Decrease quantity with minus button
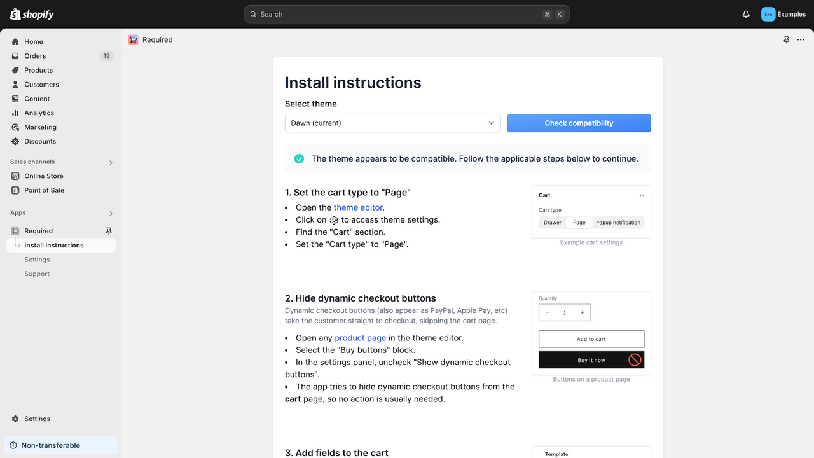This screenshot has width=814, height=458. click(548, 312)
